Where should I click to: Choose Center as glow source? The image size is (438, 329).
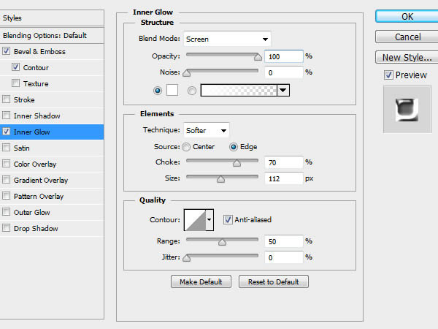tap(186, 147)
